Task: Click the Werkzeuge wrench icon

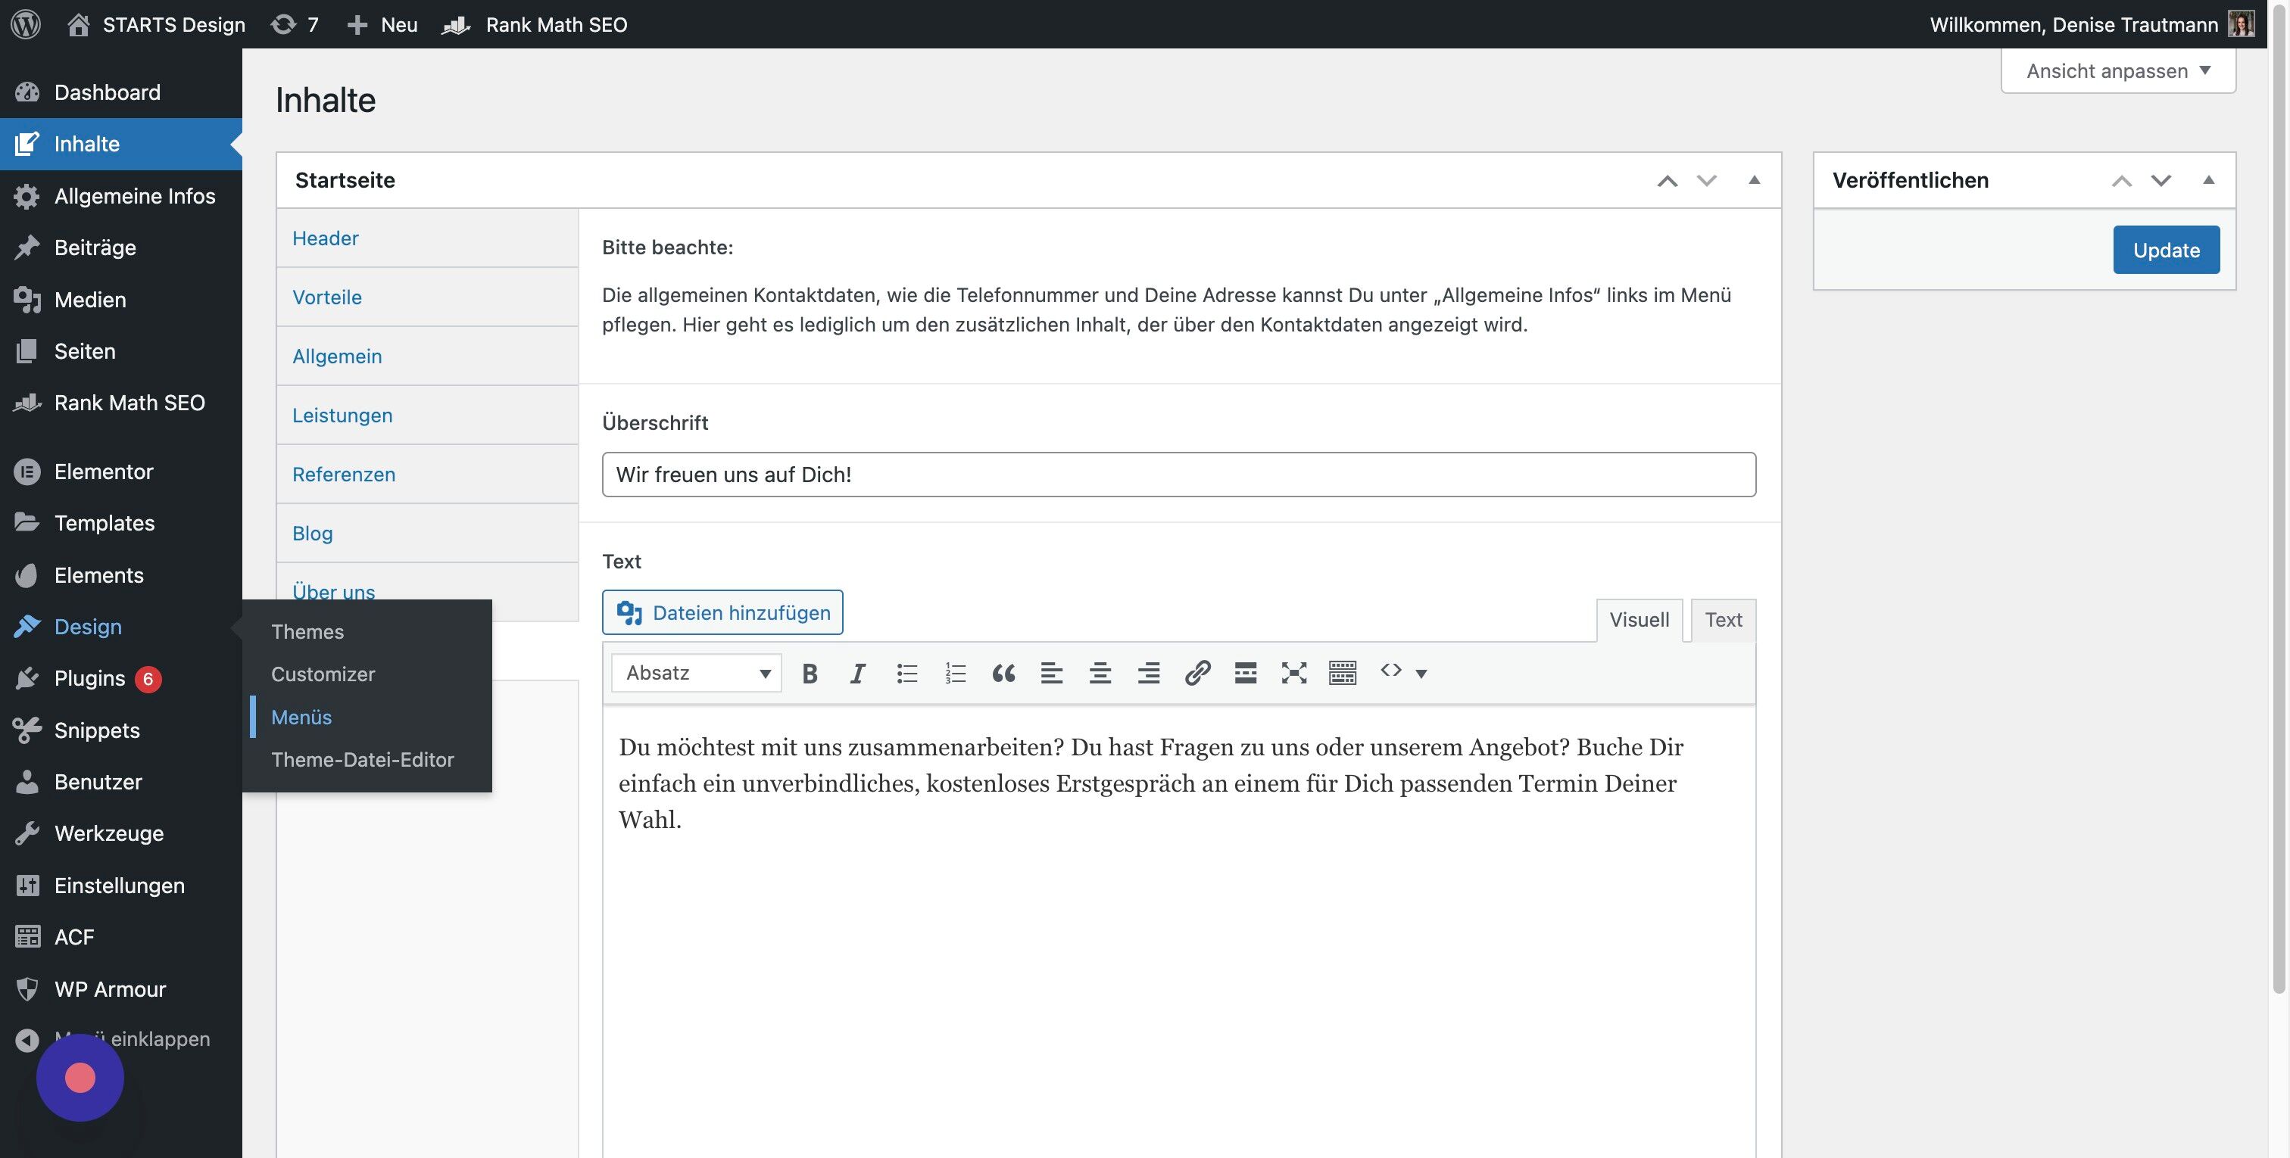Action: point(27,833)
